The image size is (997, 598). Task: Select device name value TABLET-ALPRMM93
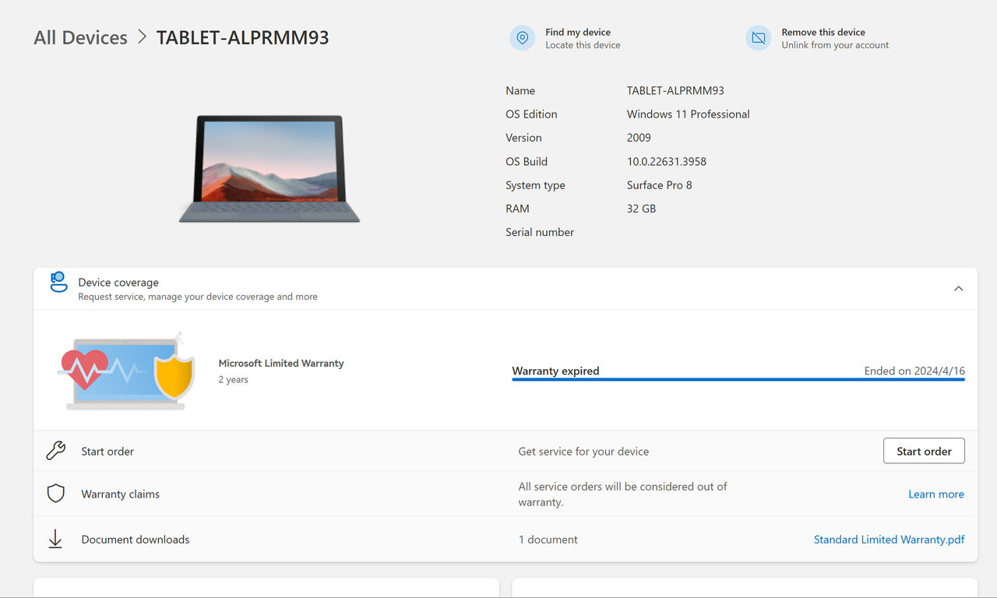(x=675, y=91)
